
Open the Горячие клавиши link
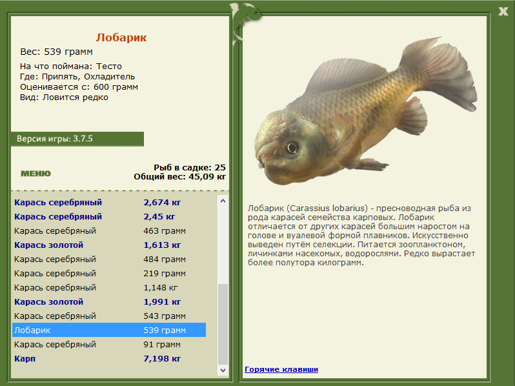pos(281,369)
